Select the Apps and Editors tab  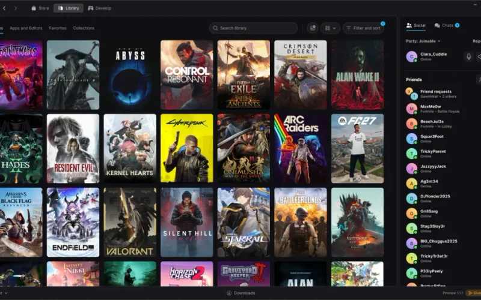(x=26, y=28)
